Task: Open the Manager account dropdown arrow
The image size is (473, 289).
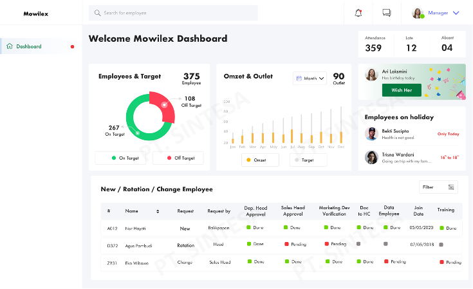Action: tap(456, 13)
